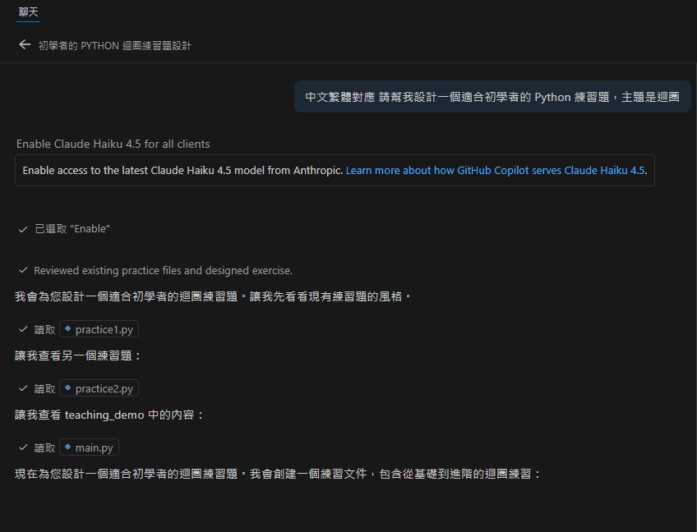The image size is (697, 532).
Task: Click the checkmark next to 已選取 "Enable"
Action: [x=23, y=229]
